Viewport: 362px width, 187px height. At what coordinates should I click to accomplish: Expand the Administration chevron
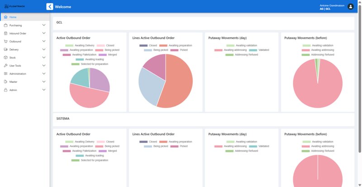click(x=44, y=73)
